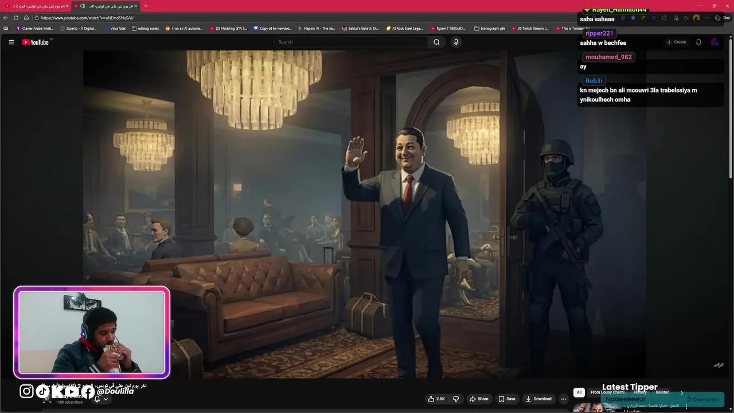734x413 pixels.
Task: Mute audio icon on the active browser tab
Action: pos(83,6)
